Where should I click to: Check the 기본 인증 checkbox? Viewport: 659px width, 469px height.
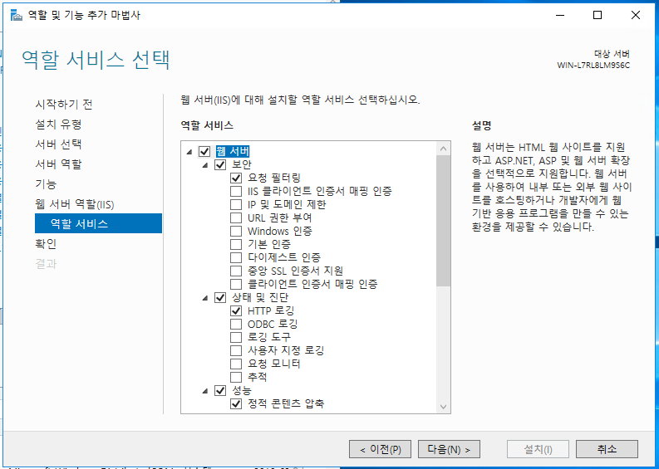click(x=236, y=244)
